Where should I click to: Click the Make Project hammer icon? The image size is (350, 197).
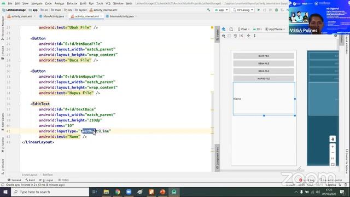click(x=208, y=10)
